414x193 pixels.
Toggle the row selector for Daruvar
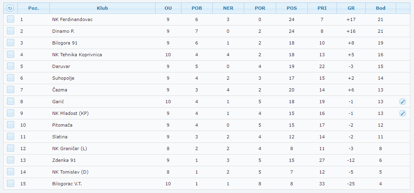[11, 66]
